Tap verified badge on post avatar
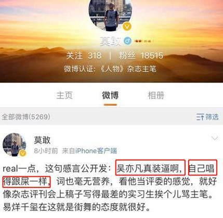Image resolution: width=223 pixels, height=218 pixels. tap(22, 153)
